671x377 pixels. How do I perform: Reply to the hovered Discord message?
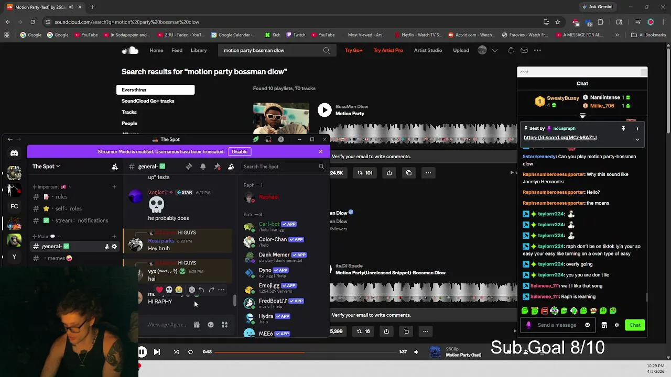tap(201, 290)
